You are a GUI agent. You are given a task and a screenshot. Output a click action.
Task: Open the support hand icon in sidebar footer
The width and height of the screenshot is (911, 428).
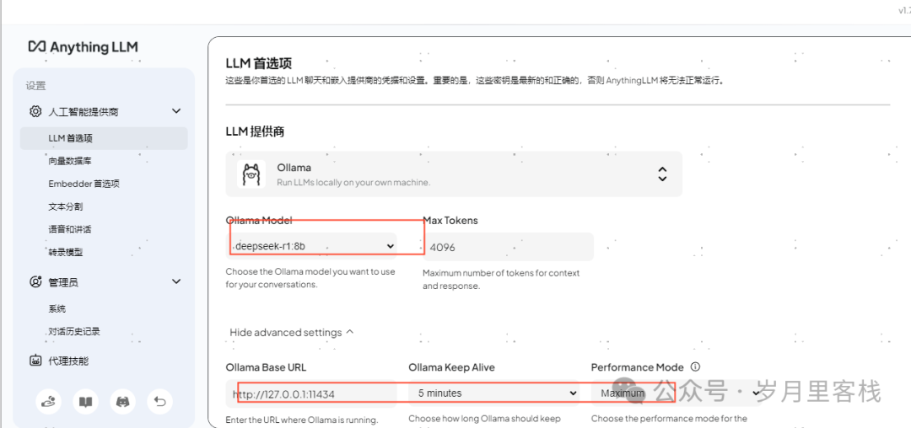coord(48,401)
